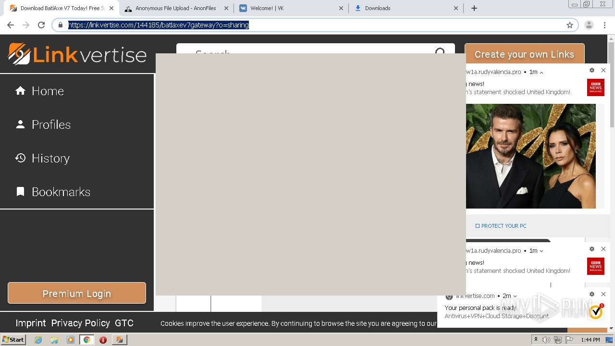Click the Premium Login button
This screenshot has width=615, height=346.
tap(77, 293)
